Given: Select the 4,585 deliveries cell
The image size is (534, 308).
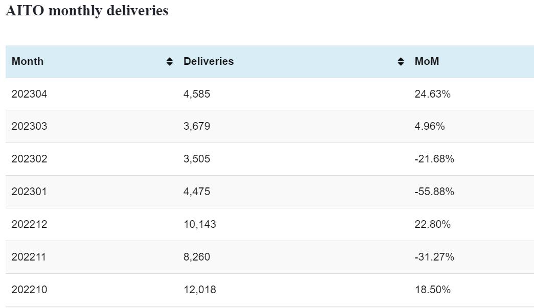Looking at the screenshot, I should pos(197,94).
